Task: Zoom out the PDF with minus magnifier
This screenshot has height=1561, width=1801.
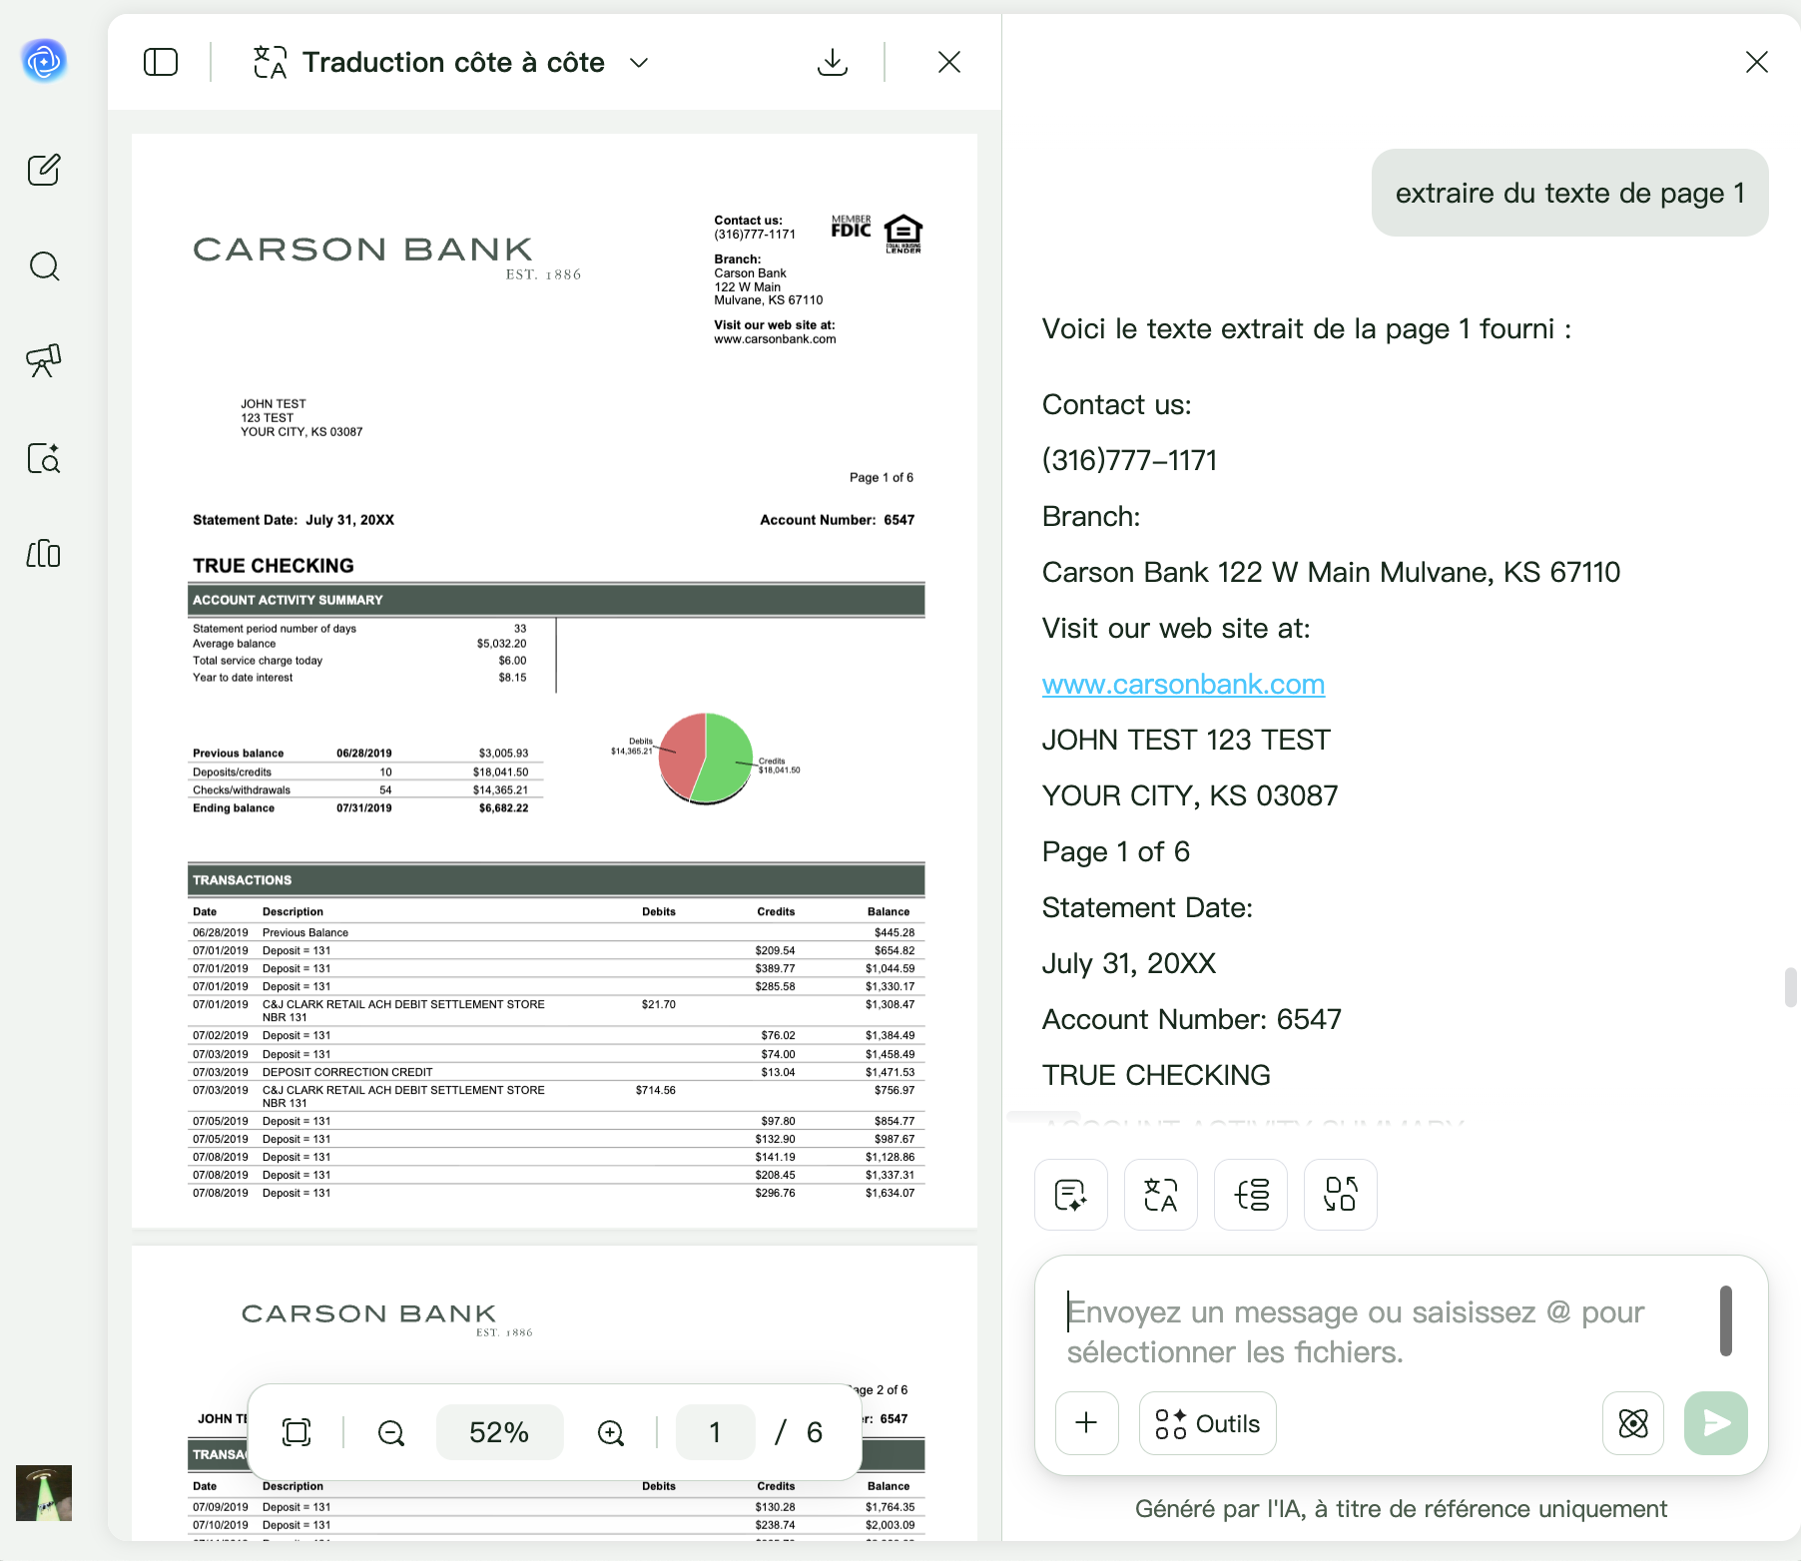Action: coord(391,1433)
